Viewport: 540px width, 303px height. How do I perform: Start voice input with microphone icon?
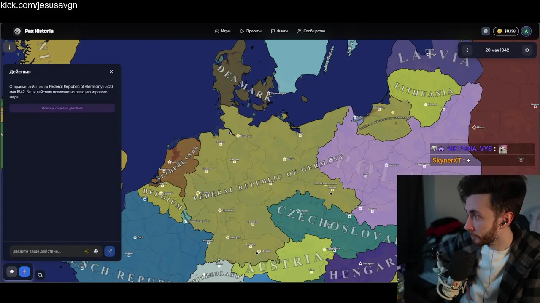coord(96,251)
